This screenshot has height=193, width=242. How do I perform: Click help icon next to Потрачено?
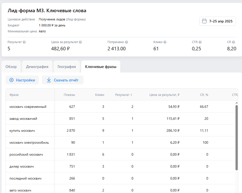click(x=127, y=42)
